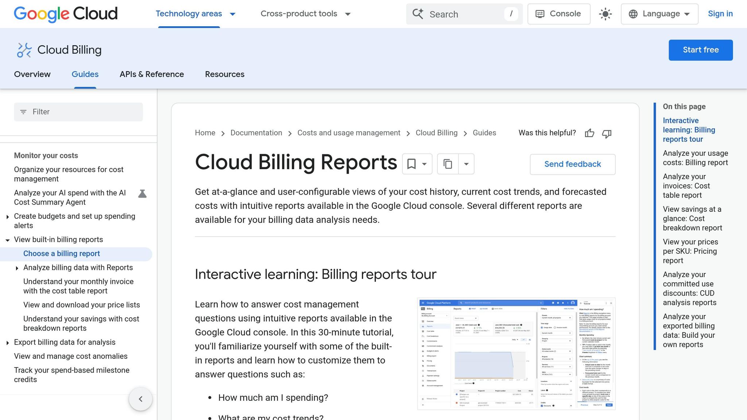
Task: Open the Resources tab
Action: (x=225, y=74)
